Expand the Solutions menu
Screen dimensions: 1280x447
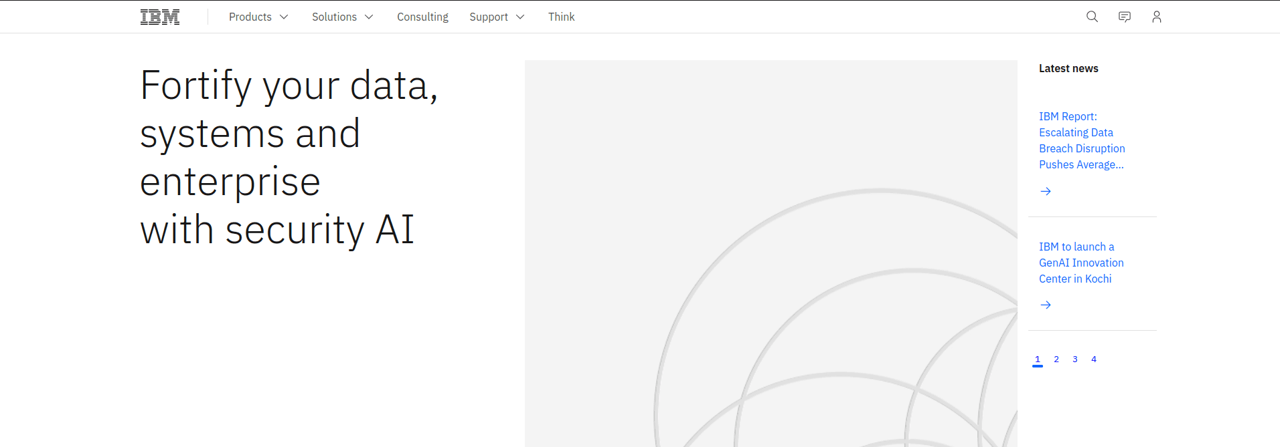pyautogui.click(x=343, y=17)
